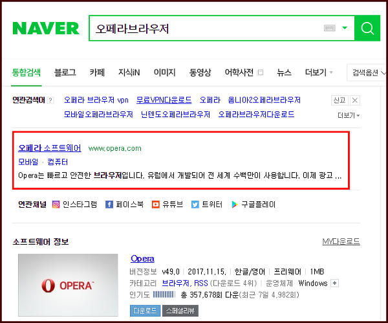Viewport: 388px width, 323px height.
Task: Click the 페이스북 channel link
Action: pyautogui.click(x=130, y=205)
